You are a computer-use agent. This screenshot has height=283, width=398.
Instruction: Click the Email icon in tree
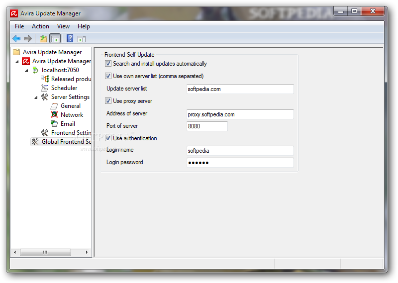click(x=54, y=124)
